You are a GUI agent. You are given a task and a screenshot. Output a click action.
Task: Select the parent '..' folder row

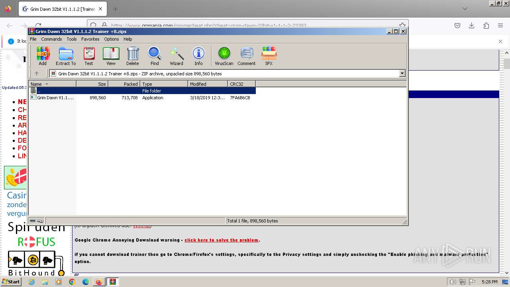click(142, 91)
